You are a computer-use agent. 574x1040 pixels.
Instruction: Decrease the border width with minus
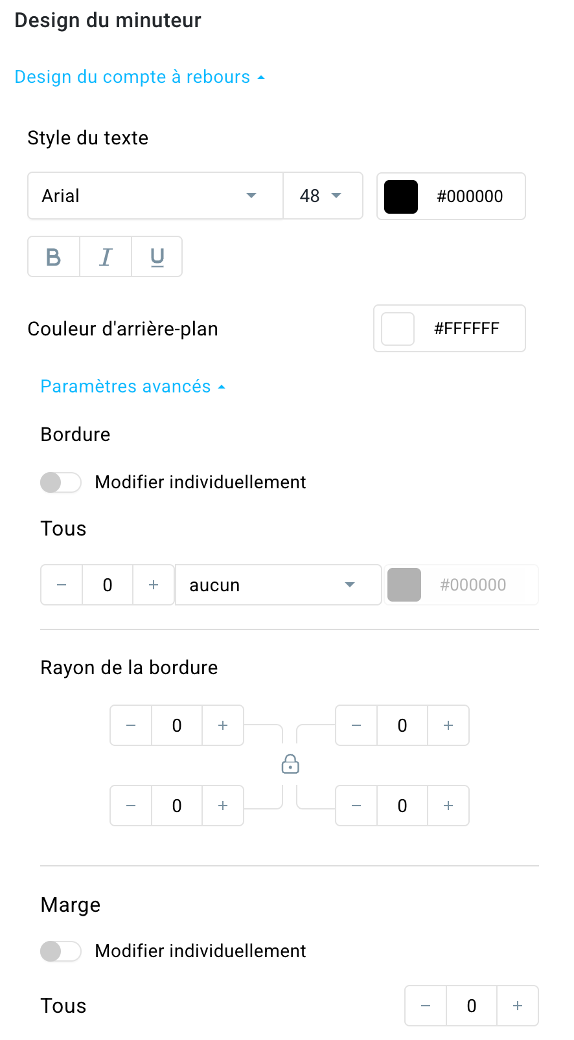pyautogui.click(x=62, y=585)
